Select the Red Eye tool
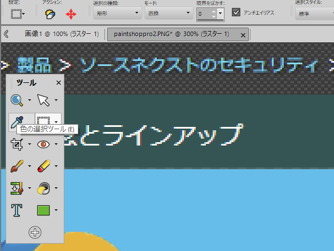 coord(43,144)
